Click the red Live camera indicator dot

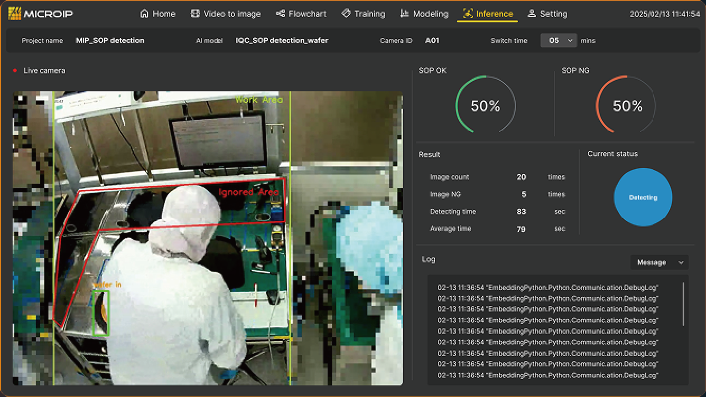click(x=15, y=71)
